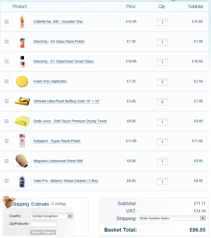Remove Collinite No. 845 Insulator Wax item
Image resolution: width=211 pixels, height=238 pixels.
click(7, 22)
